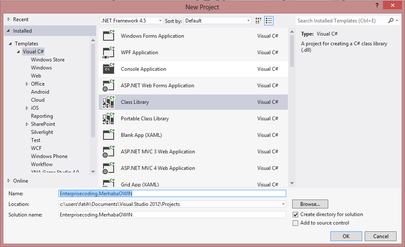This screenshot has width=405, height=247.
Task: Click the Solution name input field
Action: tap(172, 215)
